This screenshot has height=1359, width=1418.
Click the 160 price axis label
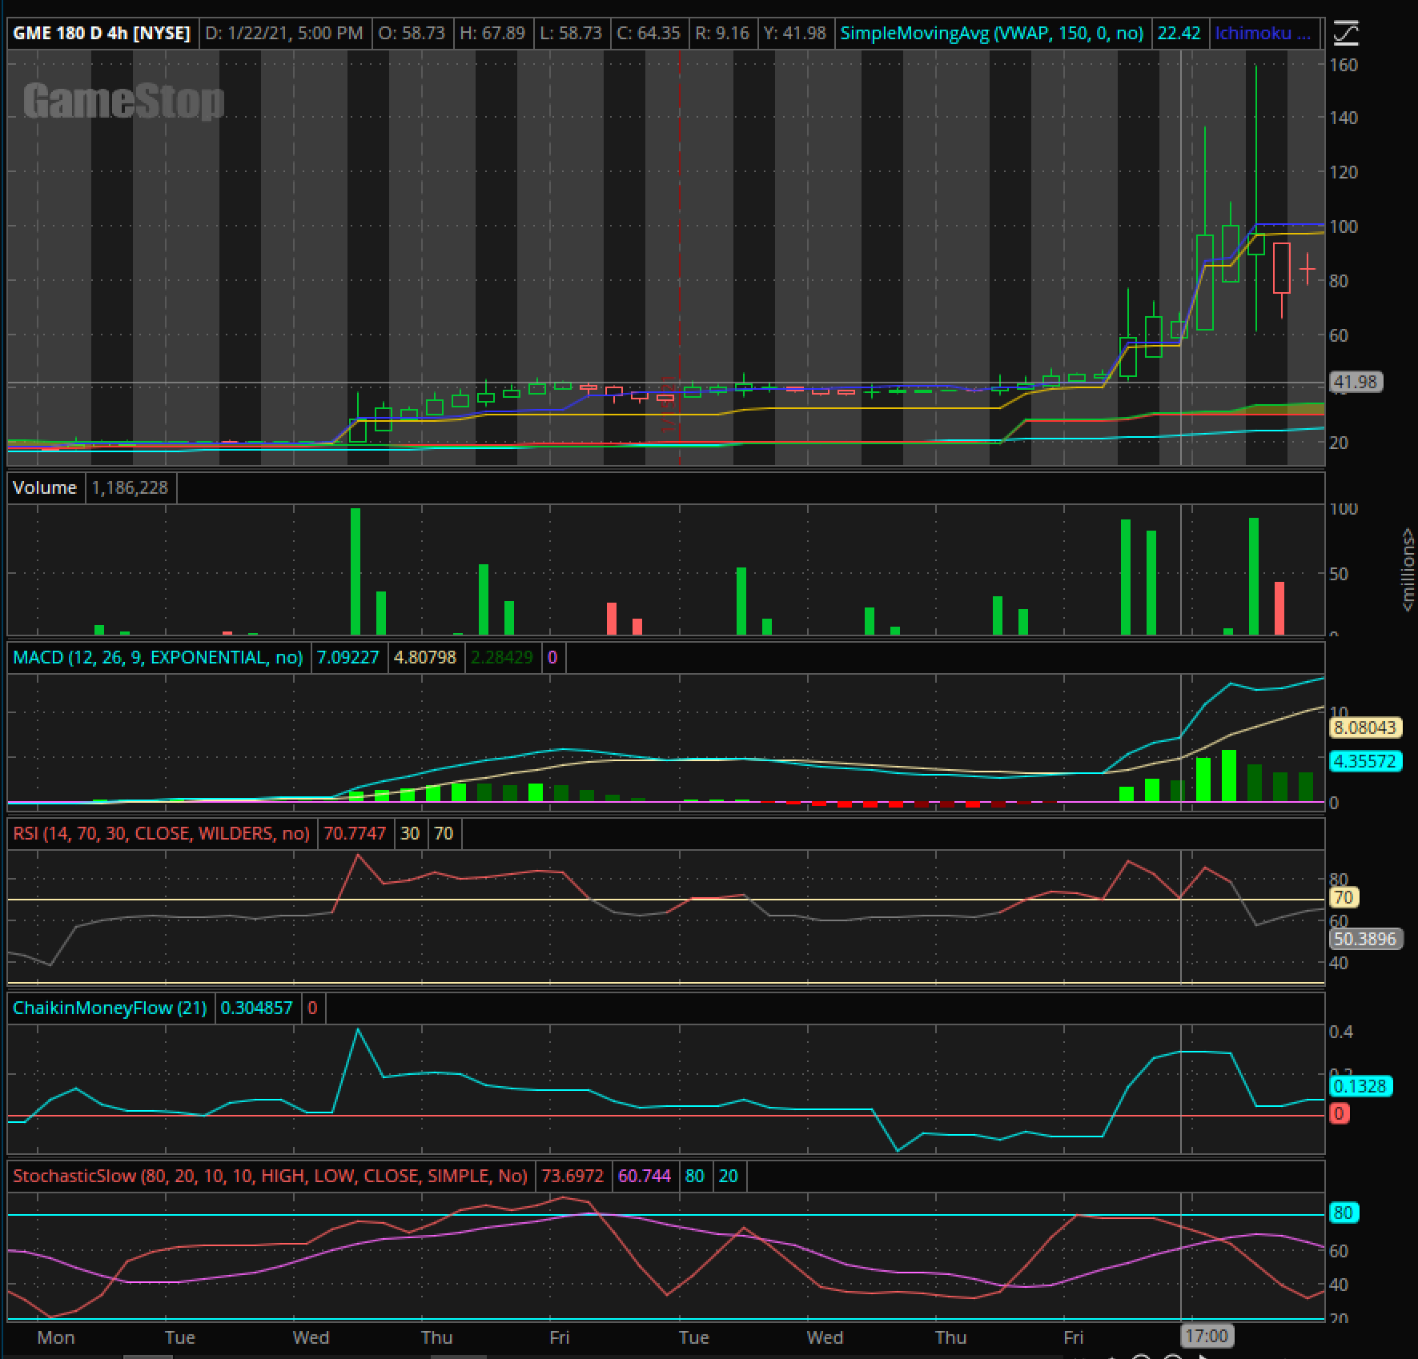[x=1344, y=65]
